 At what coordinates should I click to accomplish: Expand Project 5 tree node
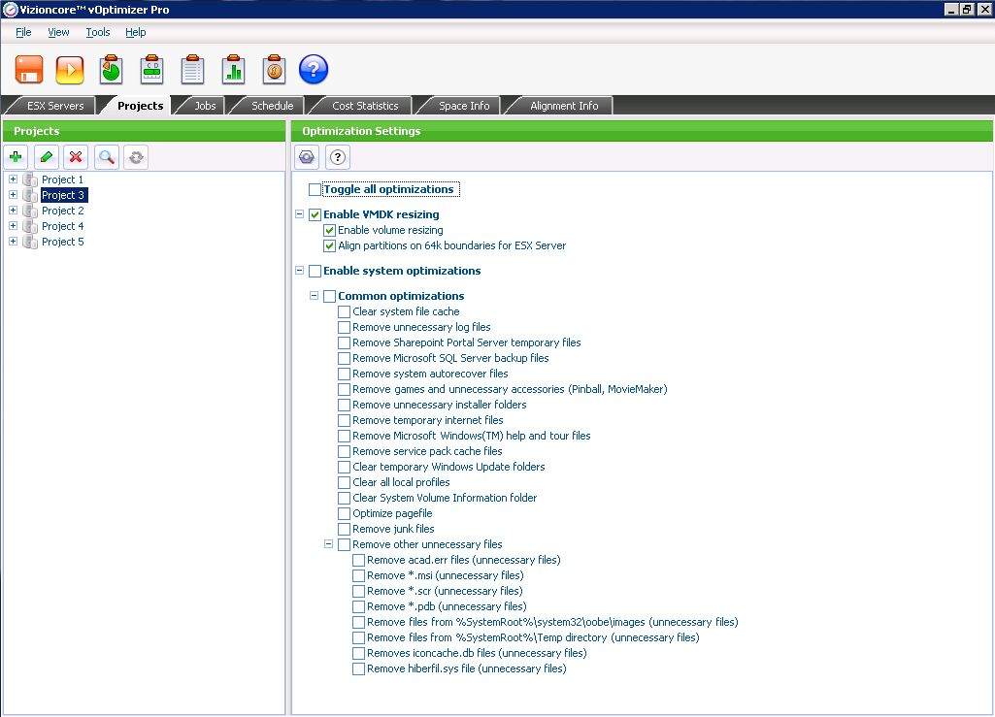pyautogui.click(x=13, y=242)
